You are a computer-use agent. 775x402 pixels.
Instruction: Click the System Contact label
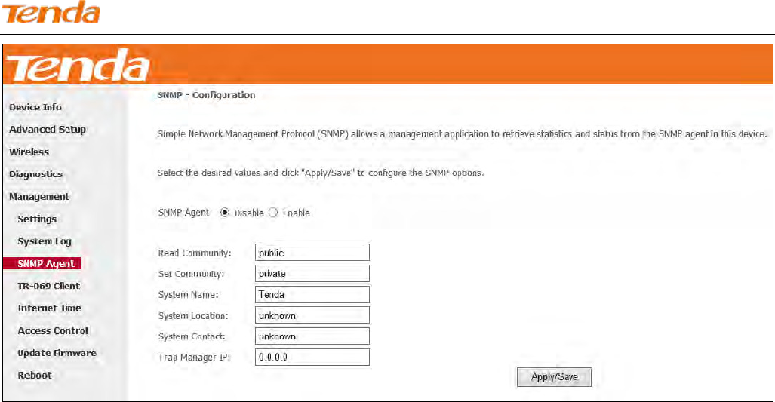click(x=192, y=336)
